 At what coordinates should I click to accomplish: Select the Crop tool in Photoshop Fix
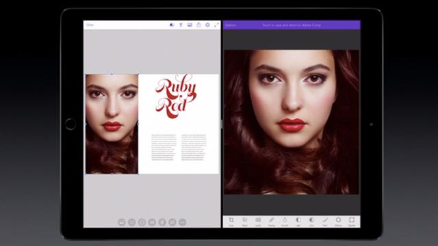point(231,221)
